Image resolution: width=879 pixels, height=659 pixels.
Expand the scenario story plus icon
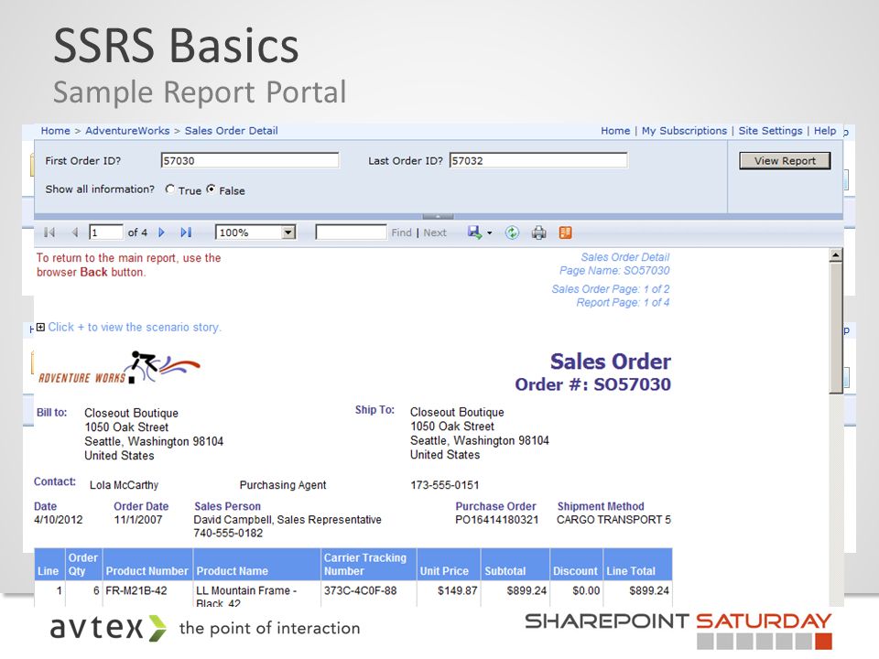(x=40, y=328)
